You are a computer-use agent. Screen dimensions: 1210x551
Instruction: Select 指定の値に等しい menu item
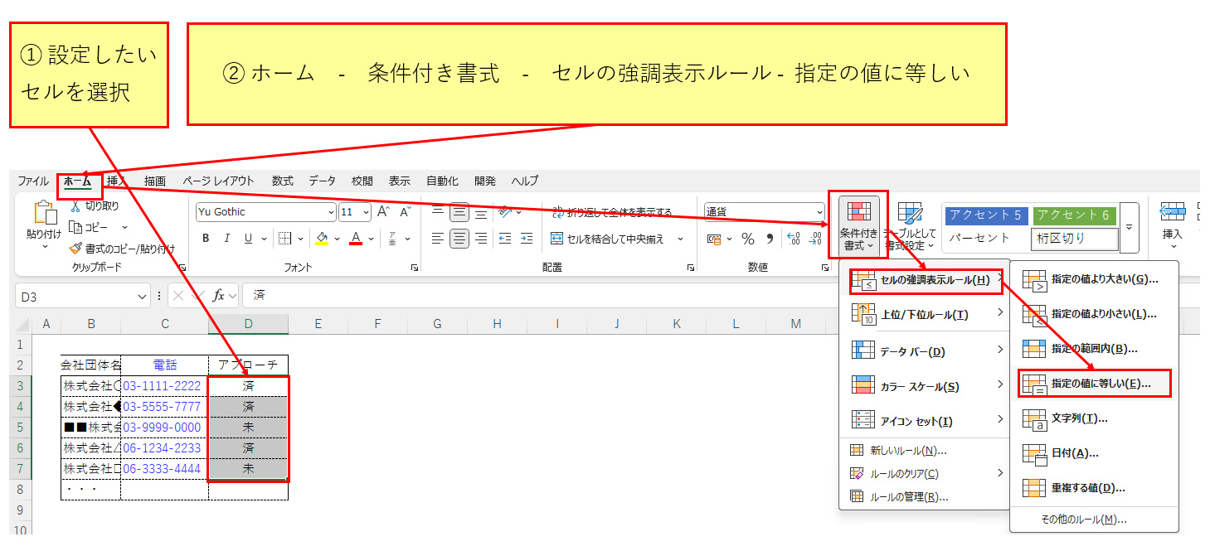[x=1093, y=384]
